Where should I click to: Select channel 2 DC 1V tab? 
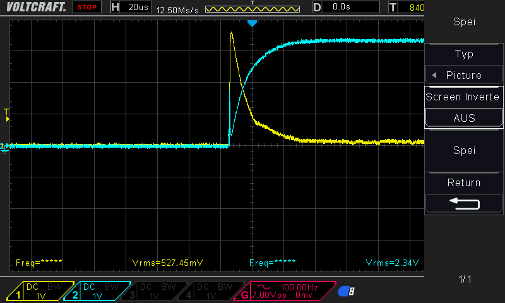pos(97,291)
